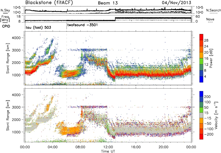This screenshot has width=221, height=153.
Task: Click the 08:00 time axis tick label
Action: pos(80,147)
